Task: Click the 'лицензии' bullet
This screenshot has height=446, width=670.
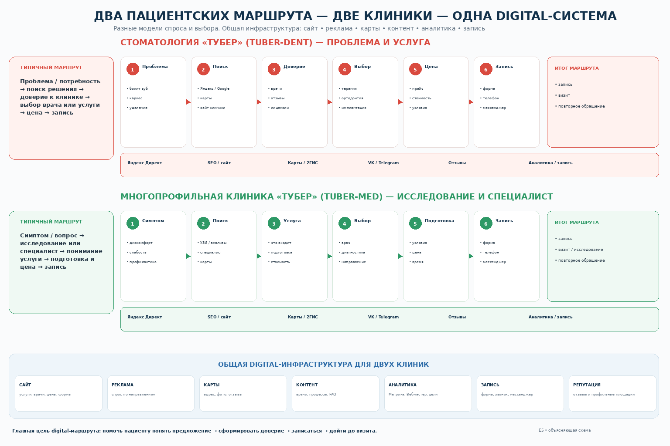Action: pyautogui.click(x=278, y=108)
